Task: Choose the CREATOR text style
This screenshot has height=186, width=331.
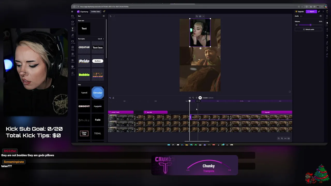Action: point(84,48)
